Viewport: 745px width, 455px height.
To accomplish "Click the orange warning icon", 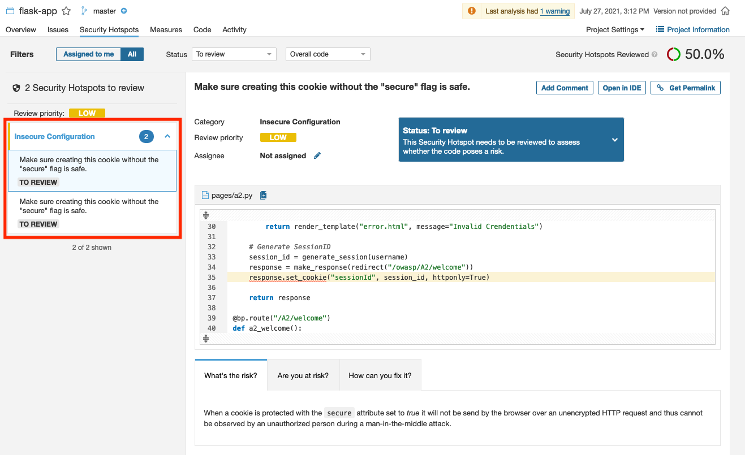I will 472,11.
